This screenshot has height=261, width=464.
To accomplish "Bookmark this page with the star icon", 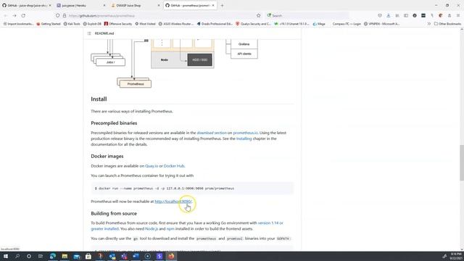I will pos(258,15).
